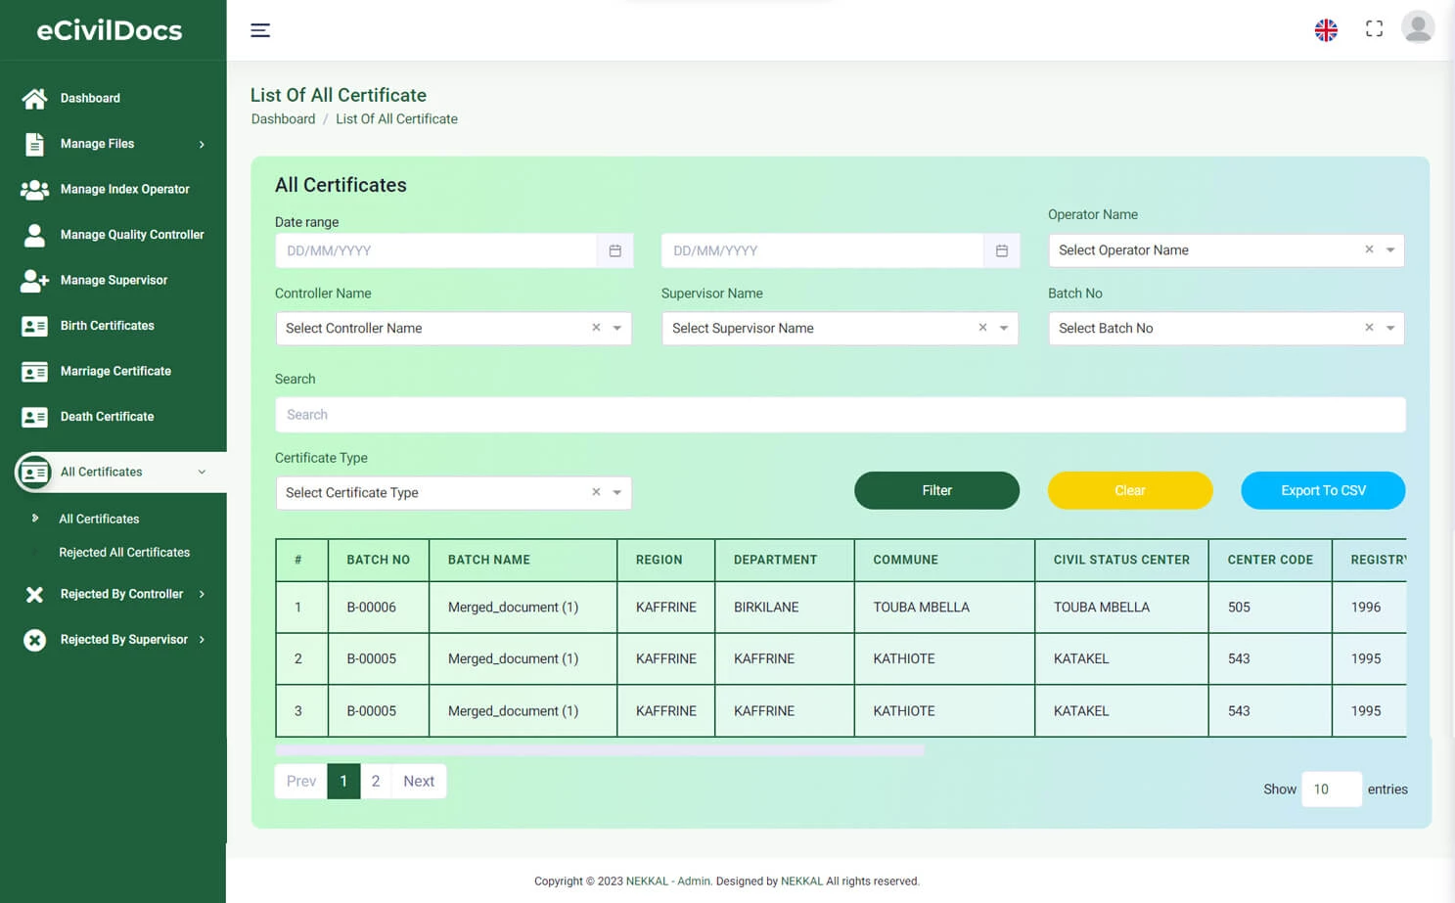The height and width of the screenshot is (903, 1455).
Task: Click the Rejected By Supervisor cross icon
Action: (x=35, y=640)
